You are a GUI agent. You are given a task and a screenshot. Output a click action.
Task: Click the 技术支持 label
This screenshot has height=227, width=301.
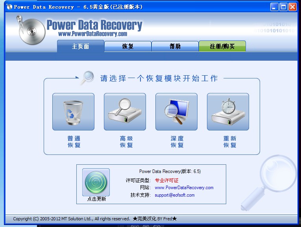click(140, 195)
